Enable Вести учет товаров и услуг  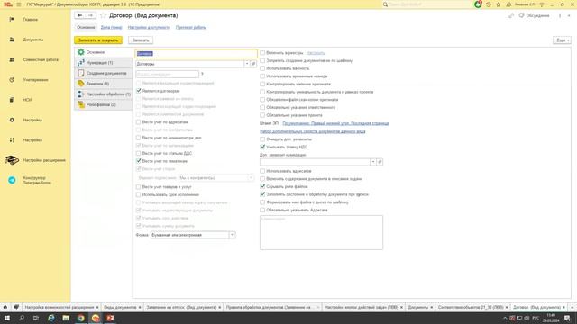click(x=139, y=187)
